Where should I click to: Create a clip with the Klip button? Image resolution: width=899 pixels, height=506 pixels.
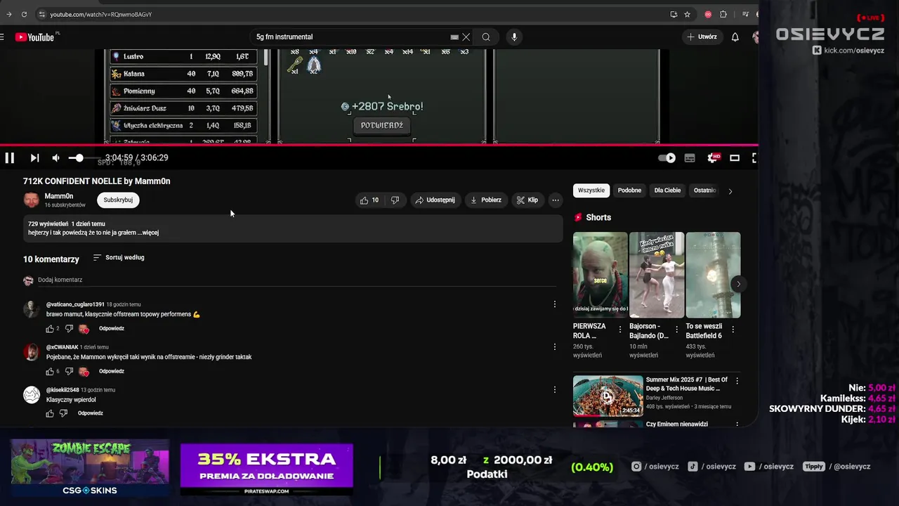click(527, 200)
